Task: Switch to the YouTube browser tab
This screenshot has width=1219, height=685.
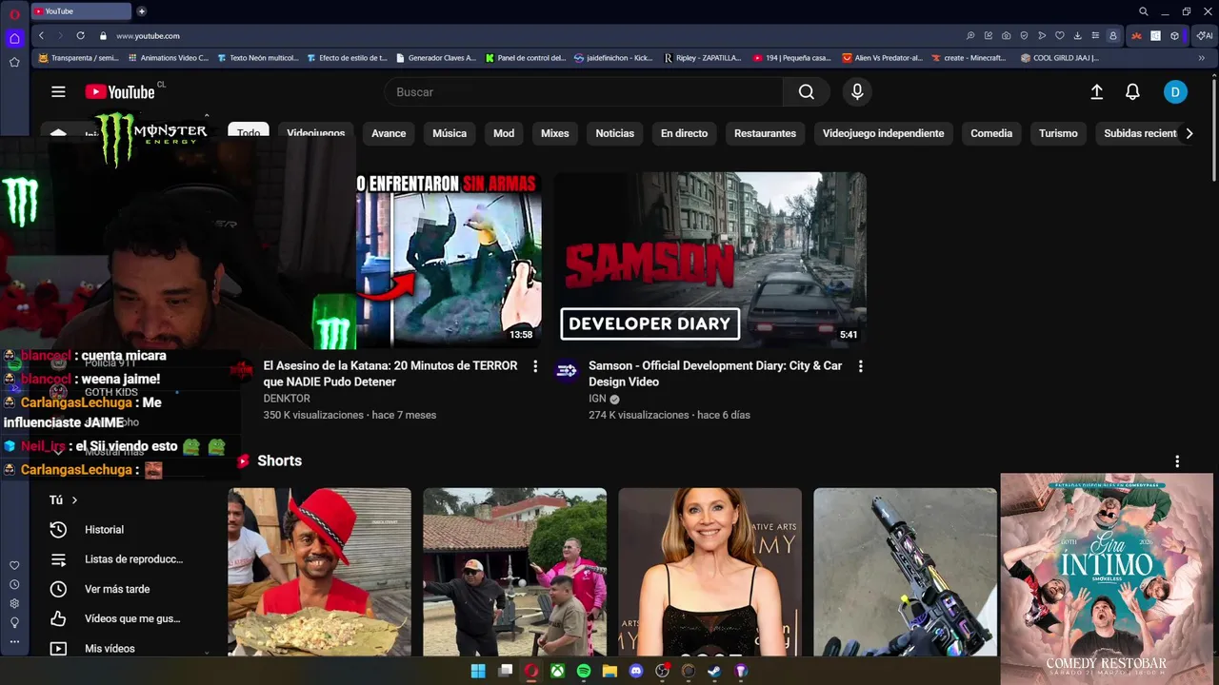Action: click(x=81, y=11)
